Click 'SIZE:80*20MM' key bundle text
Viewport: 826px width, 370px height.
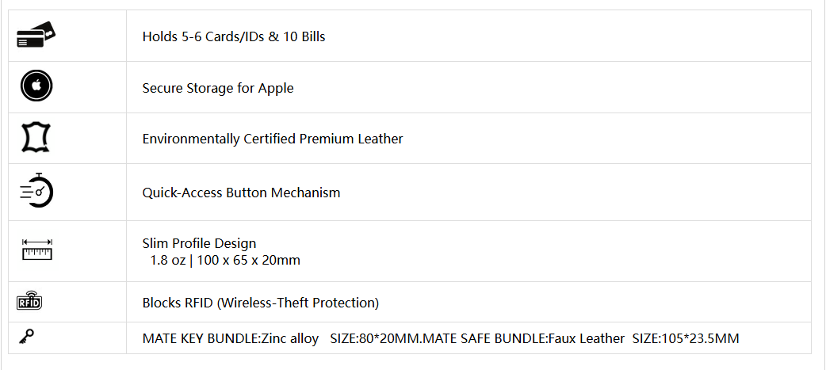pos(374,338)
